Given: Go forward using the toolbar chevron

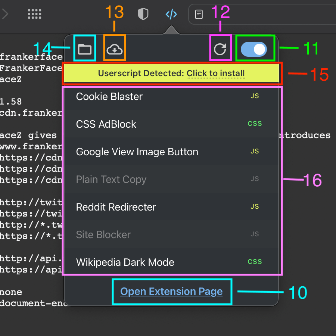Looking at the screenshot, I should tap(5, 14).
